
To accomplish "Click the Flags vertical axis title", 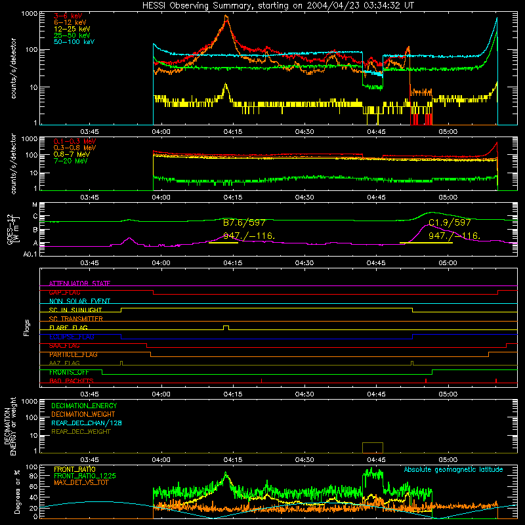I will (27, 327).
